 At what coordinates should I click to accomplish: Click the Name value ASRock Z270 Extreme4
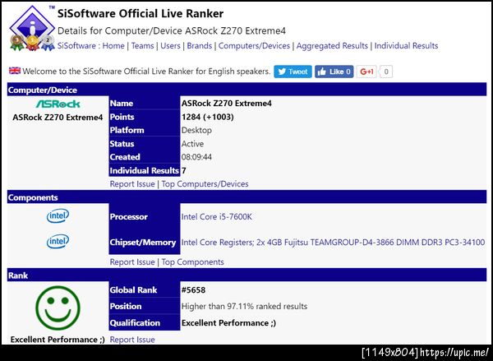coord(227,104)
